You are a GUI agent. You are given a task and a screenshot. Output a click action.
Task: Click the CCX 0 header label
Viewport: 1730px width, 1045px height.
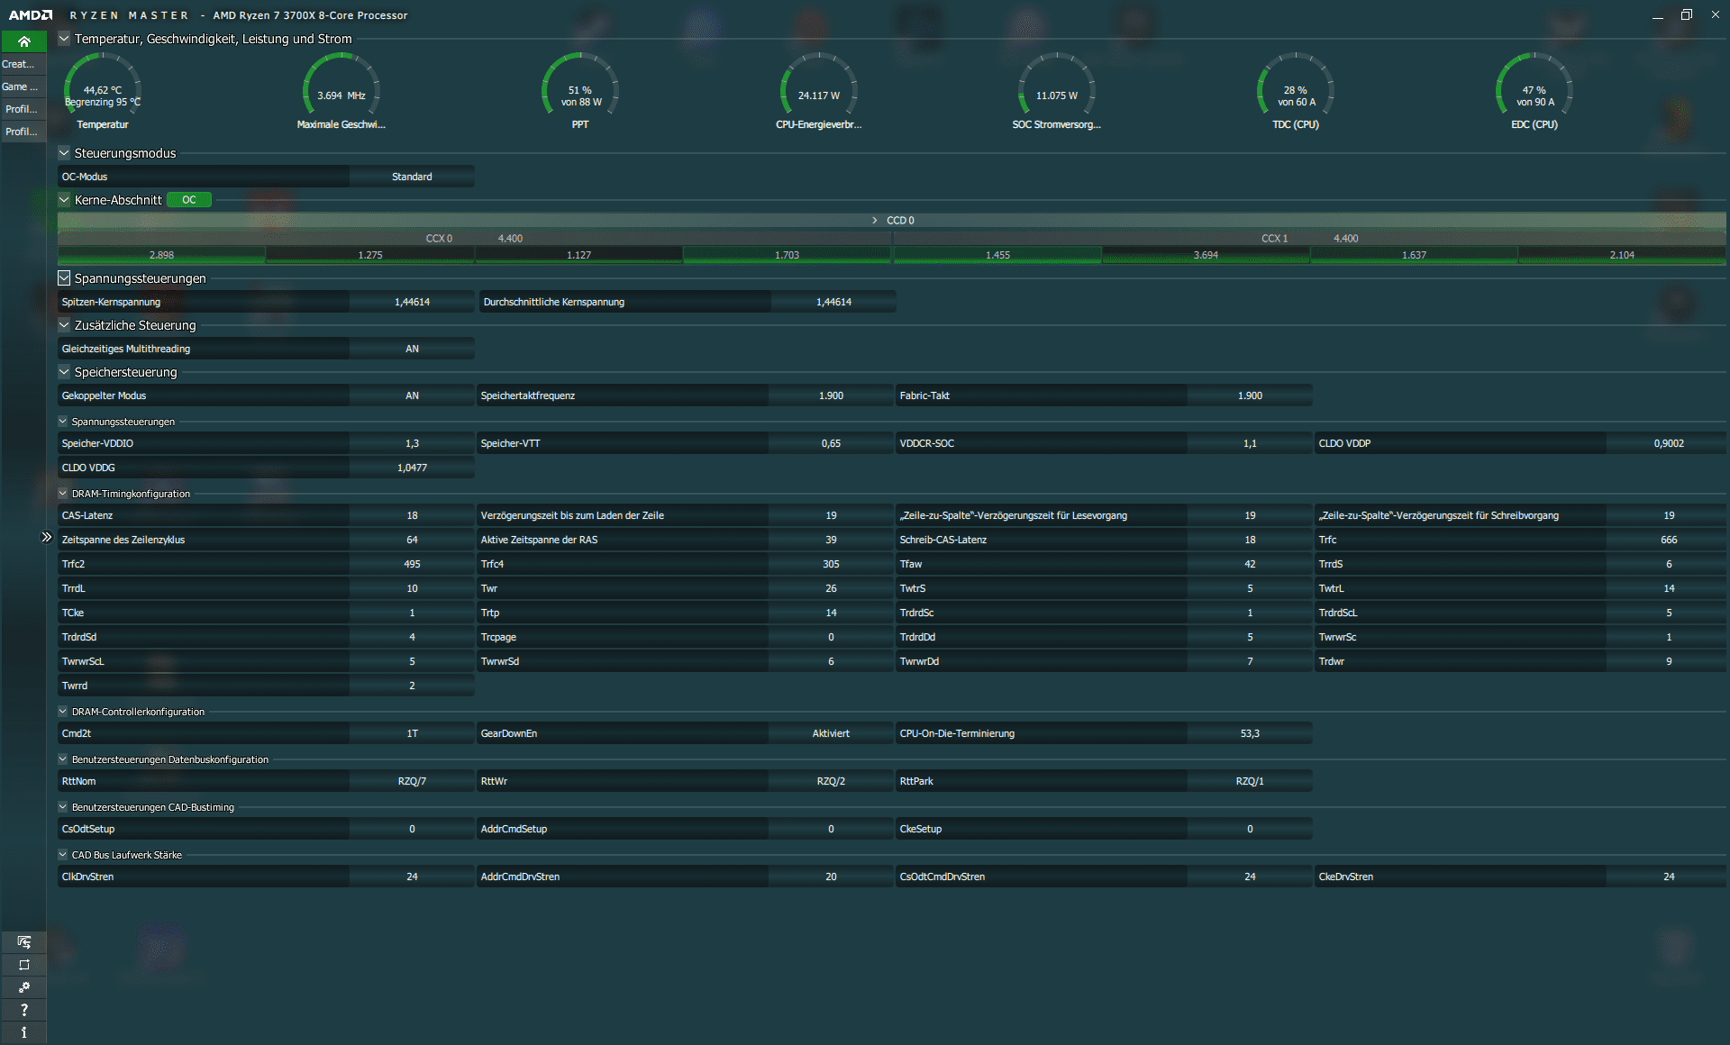(x=439, y=239)
